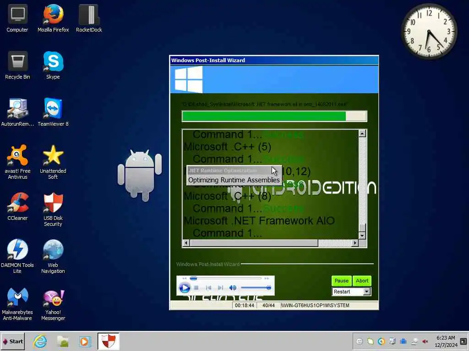Open the taskbar date and time

click(x=446, y=341)
